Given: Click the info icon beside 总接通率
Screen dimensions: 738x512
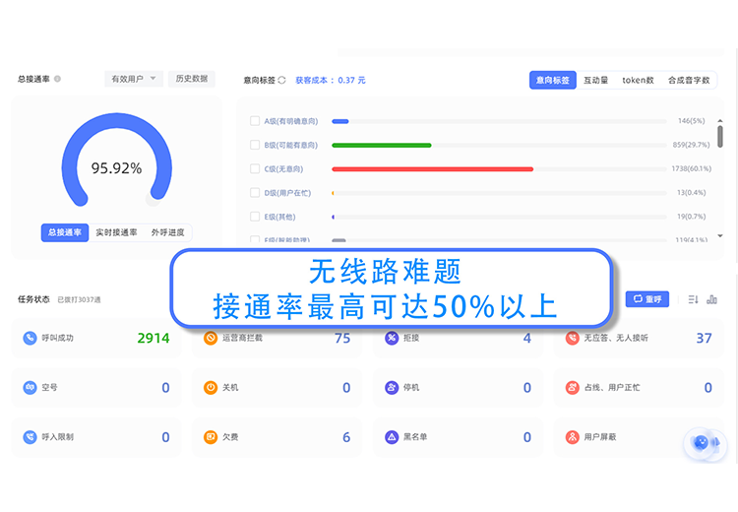Looking at the screenshot, I should 57,79.
